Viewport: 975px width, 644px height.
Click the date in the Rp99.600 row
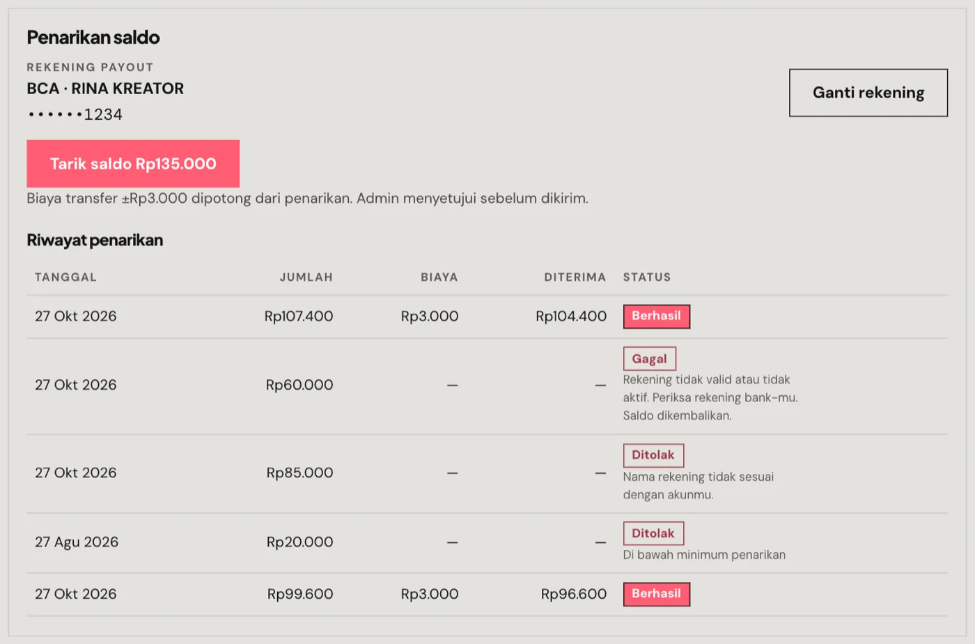point(76,594)
